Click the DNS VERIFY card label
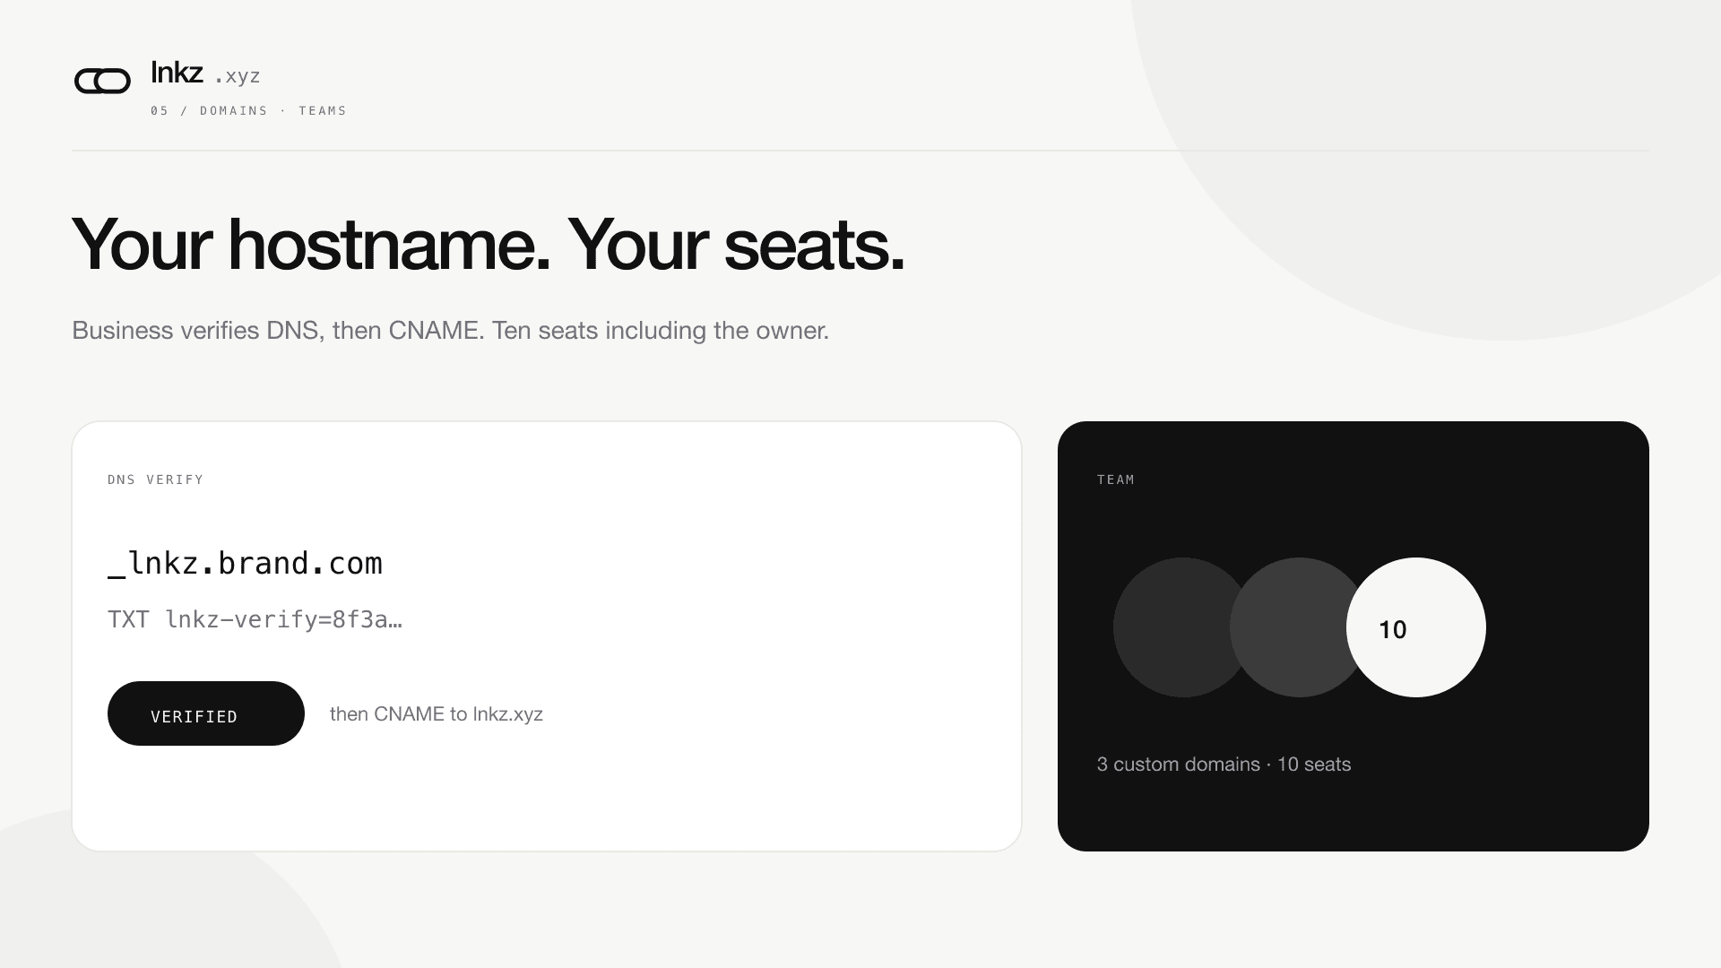 click(156, 480)
